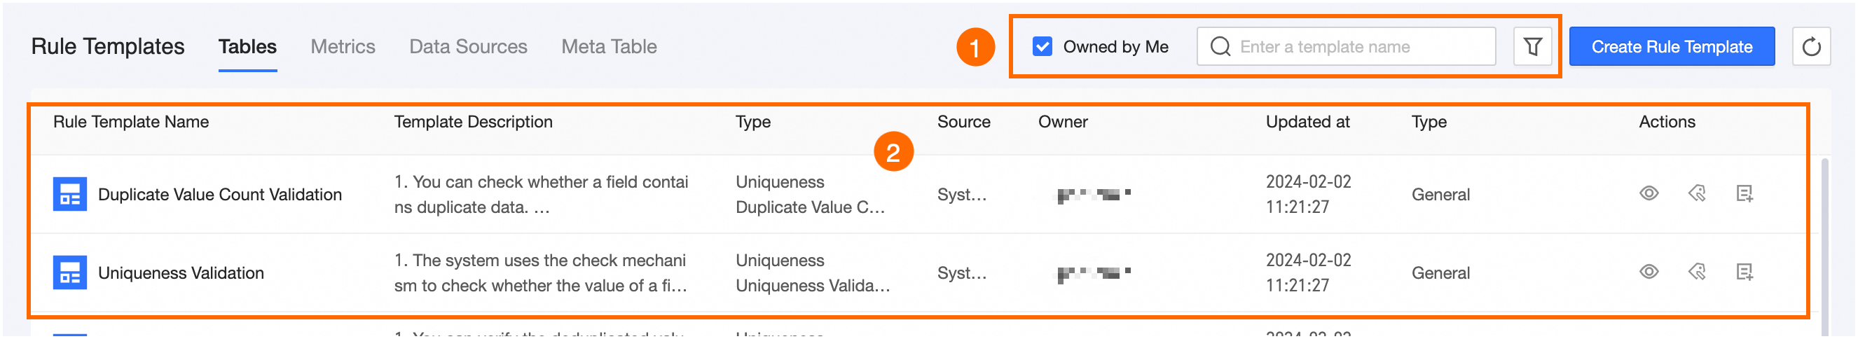1858x339 pixels.
Task: Click the Owner column header
Action: (1062, 122)
